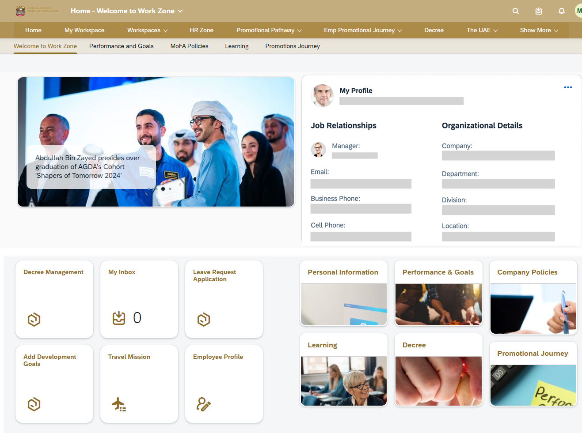
Task: Open the inbox download icon in header
Action: tap(538, 11)
